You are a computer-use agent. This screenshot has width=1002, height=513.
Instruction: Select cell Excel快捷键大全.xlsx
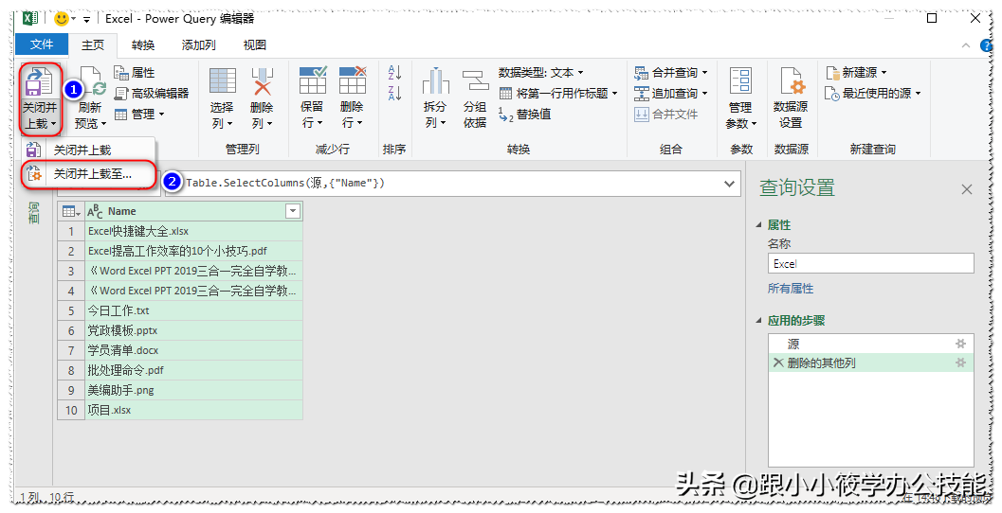(x=193, y=231)
